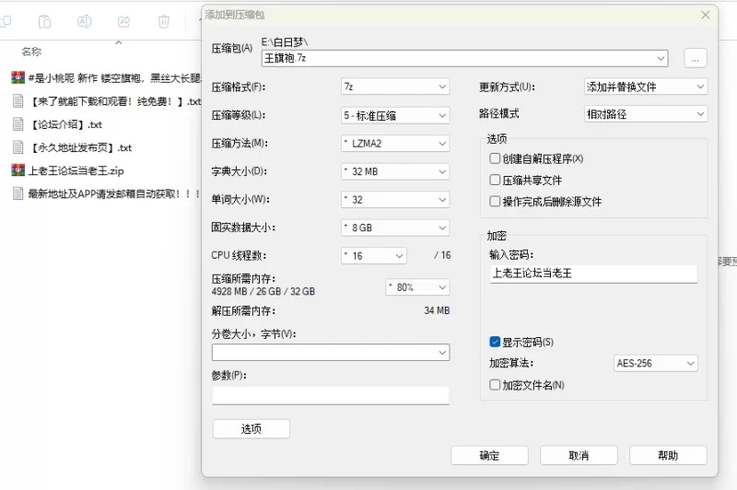Select 【来了就能下载和观看 file name
This screenshot has width=737, height=490.
click(x=114, y=101)
